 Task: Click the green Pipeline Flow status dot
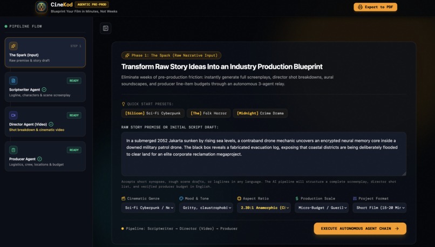(x=6, y=26)
